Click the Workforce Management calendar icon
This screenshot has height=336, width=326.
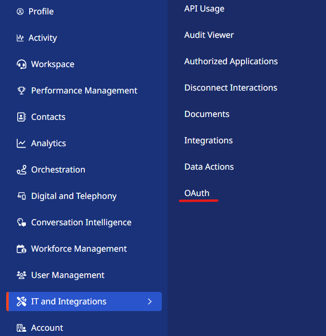click(22, 249)
